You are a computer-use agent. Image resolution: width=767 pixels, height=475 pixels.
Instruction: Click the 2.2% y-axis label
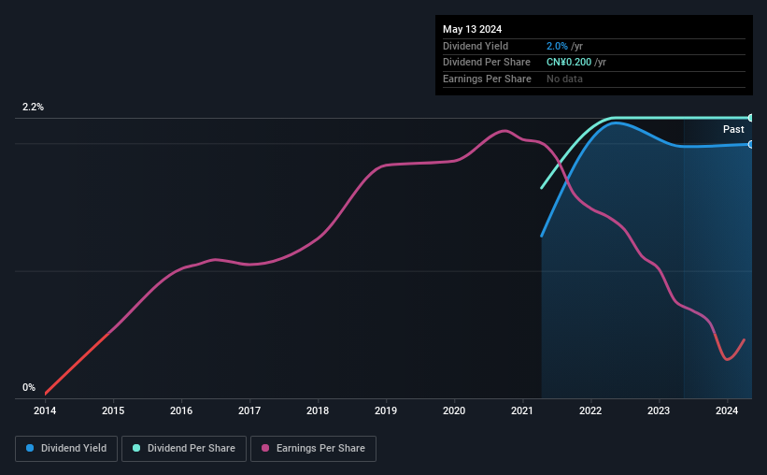coord(33,107)
